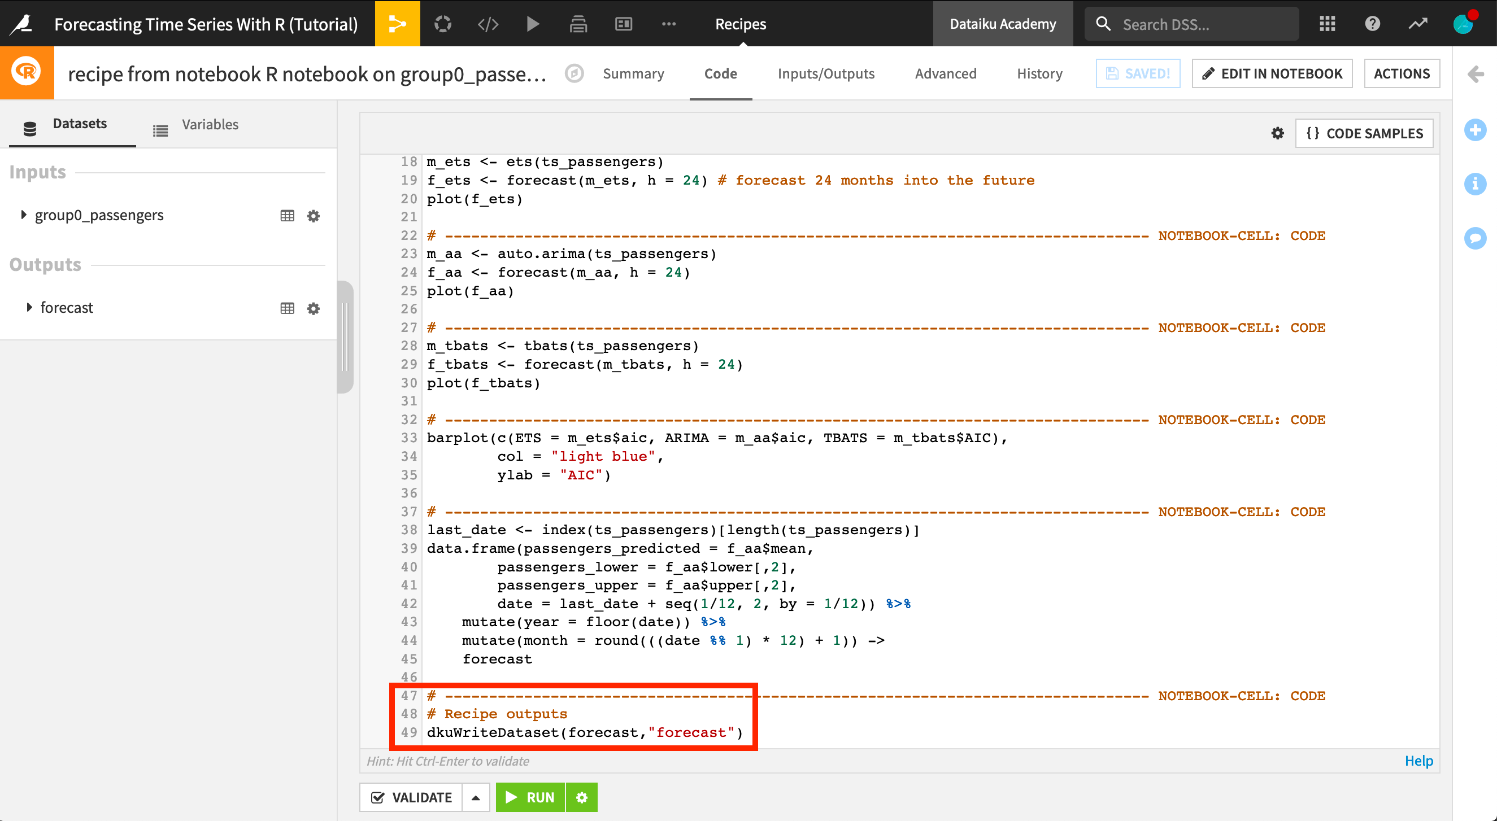Select the Datasets panel tab
1497x821 pixels.
[72, 124]
